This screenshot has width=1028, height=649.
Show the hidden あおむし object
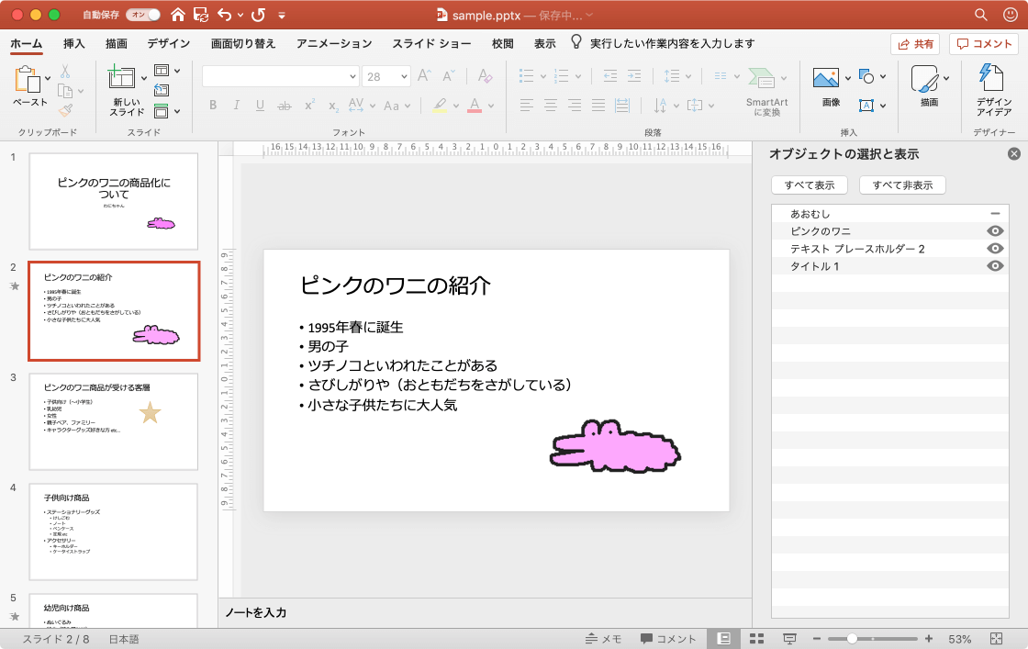click(x=994, y=214)
